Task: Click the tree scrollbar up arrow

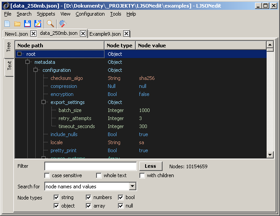Action: pos(270,45)
